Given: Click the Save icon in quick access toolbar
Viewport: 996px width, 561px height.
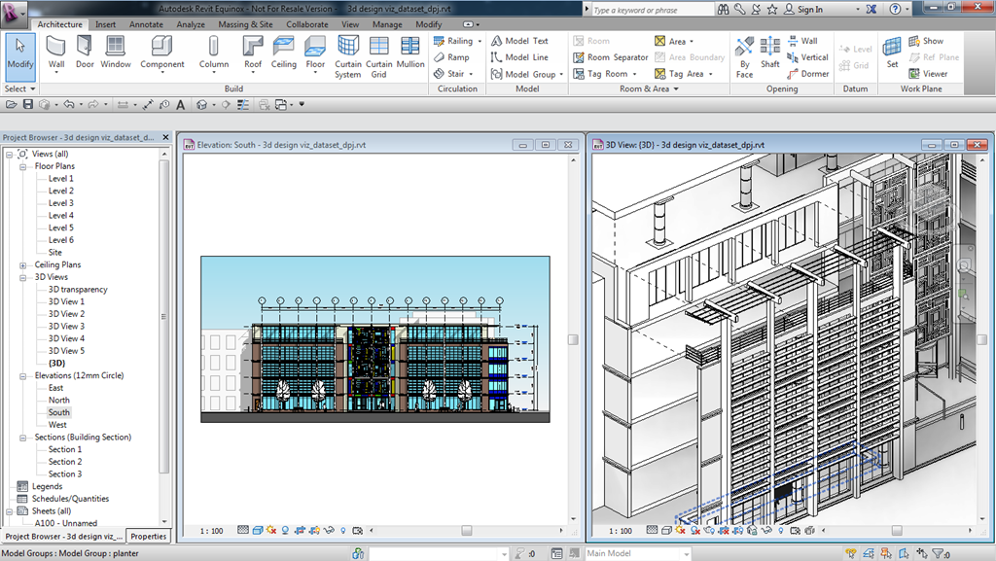Looking at the screenshot, I should tap(28, 104).
